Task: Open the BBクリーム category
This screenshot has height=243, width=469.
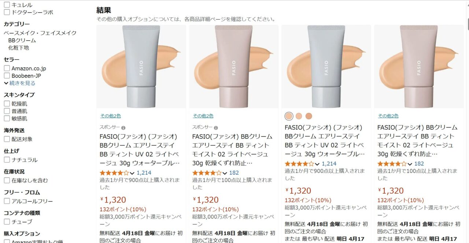Action: pyautogui.click(x=22, y=40)
